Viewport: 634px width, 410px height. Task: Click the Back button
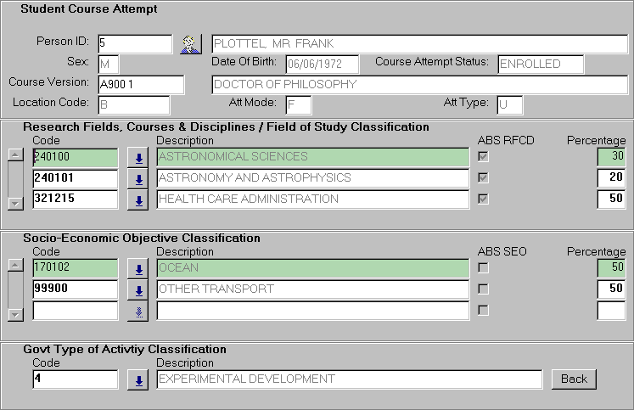[x=574, y=379]
